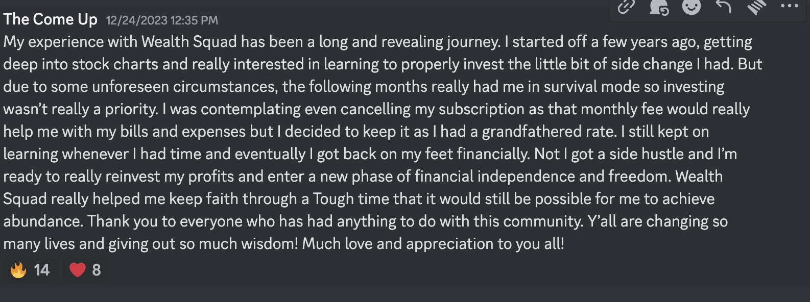This screenshot has width=810, height=302.
Task: Toggle the 🔥 reaction showing 14
Action: [x=30, y=269]
